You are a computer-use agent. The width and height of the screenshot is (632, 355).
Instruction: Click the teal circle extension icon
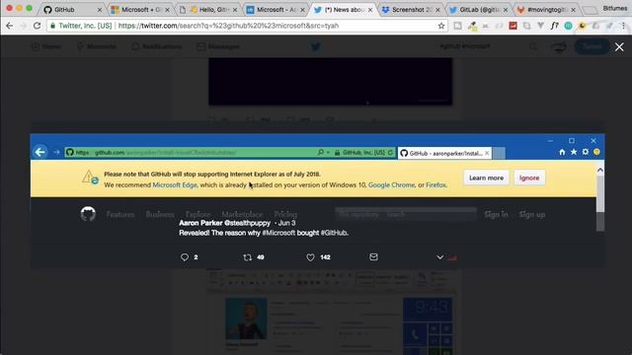pos(569,26)
